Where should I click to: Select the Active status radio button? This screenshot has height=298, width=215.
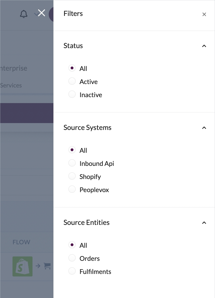click(72, 82)
